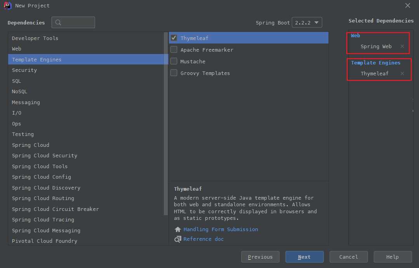
Task: Click the Groovy Templates row label
Action: click(205, 73)
